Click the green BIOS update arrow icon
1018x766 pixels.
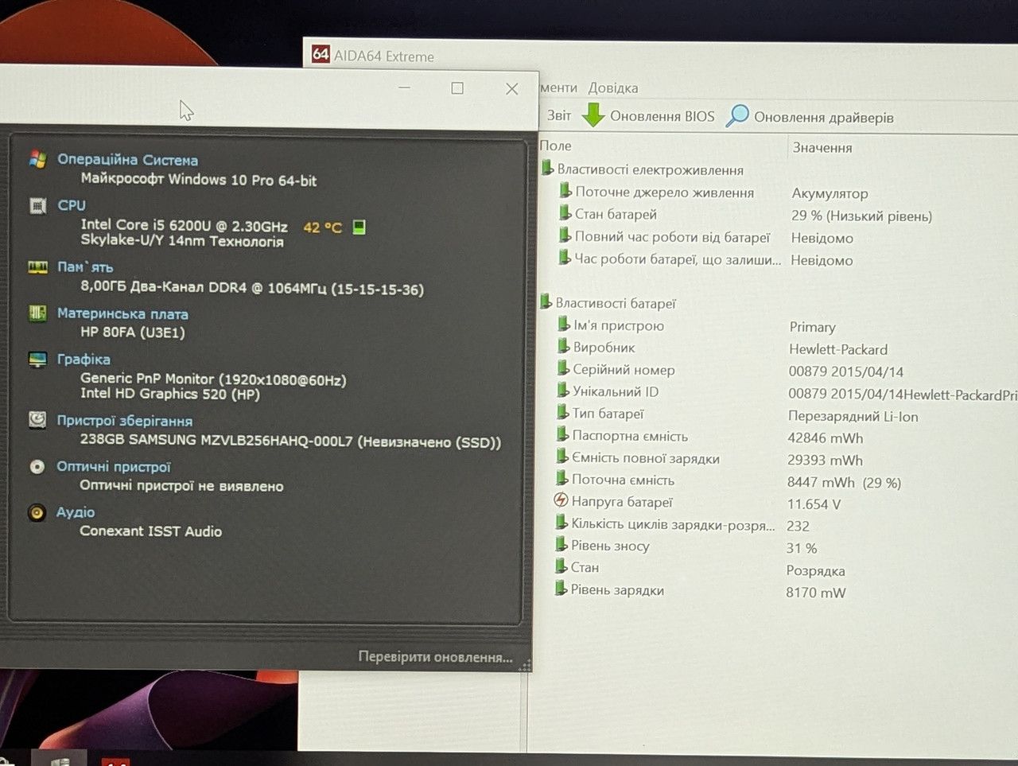pyautogui.click(x=593, y=115)
